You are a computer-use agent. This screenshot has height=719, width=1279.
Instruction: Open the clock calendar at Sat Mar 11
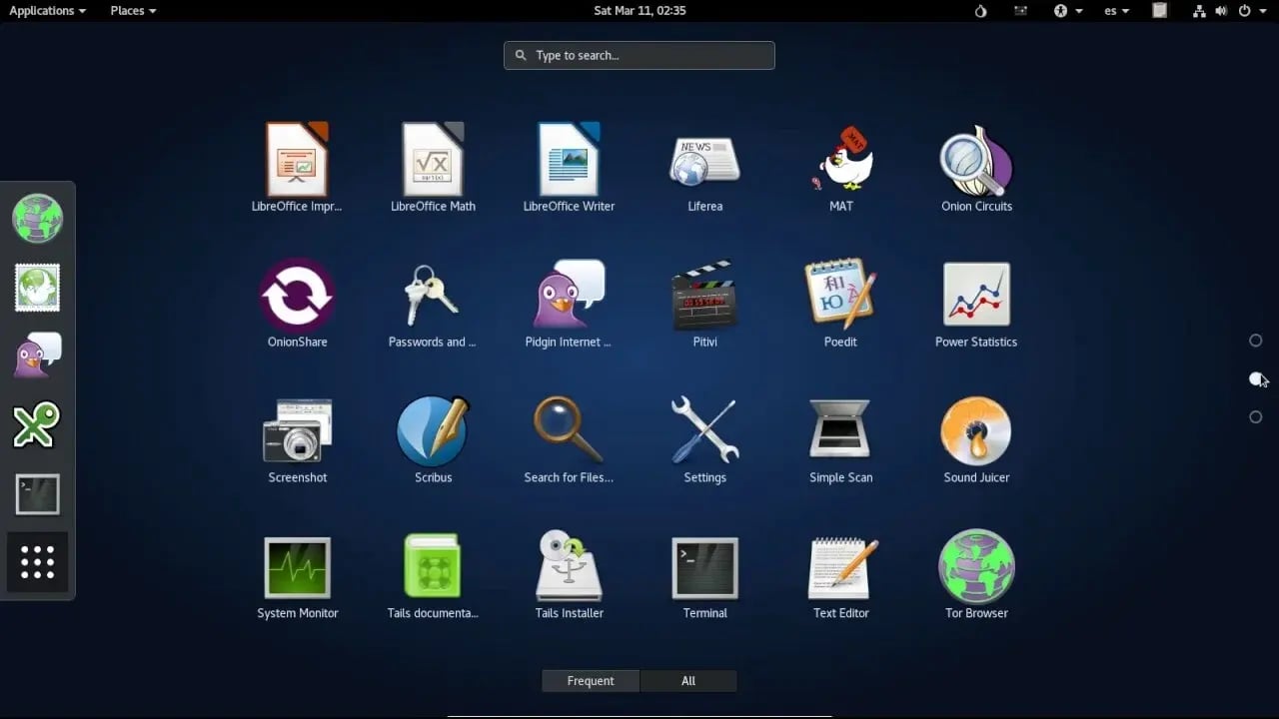pos(639,11)
